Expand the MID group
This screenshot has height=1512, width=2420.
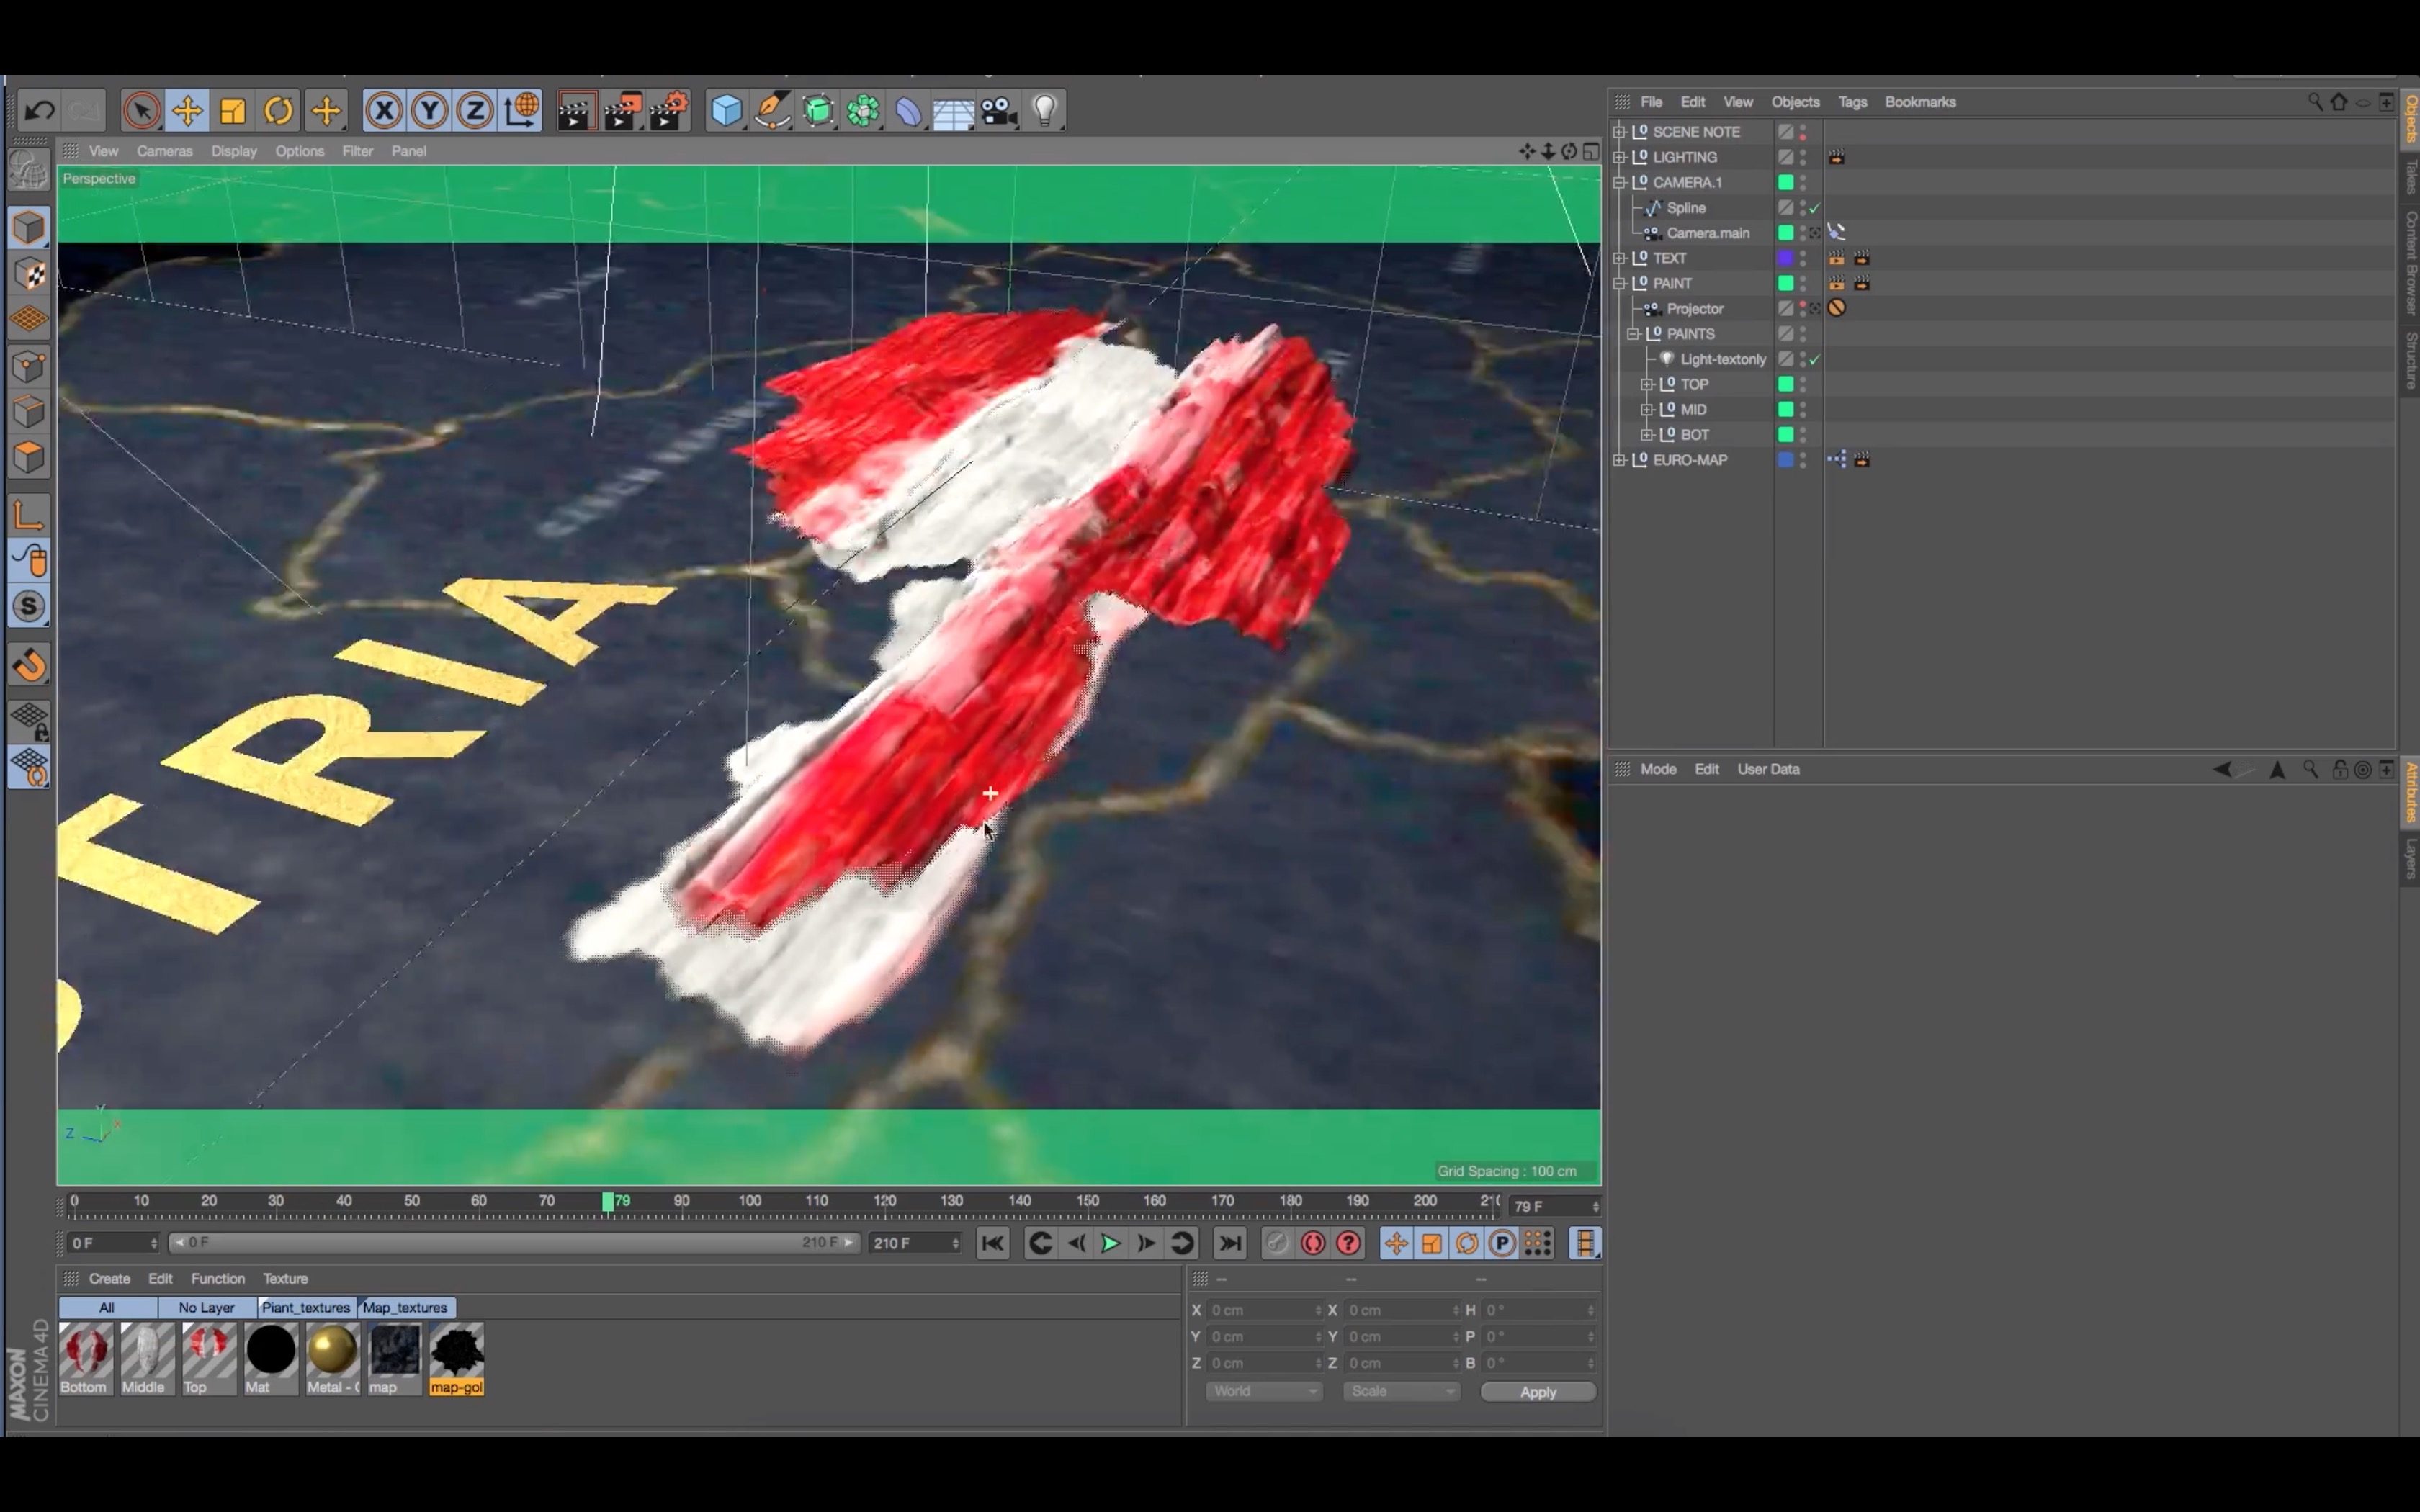1647,409
